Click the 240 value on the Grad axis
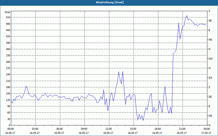 (x=8, y=75)
